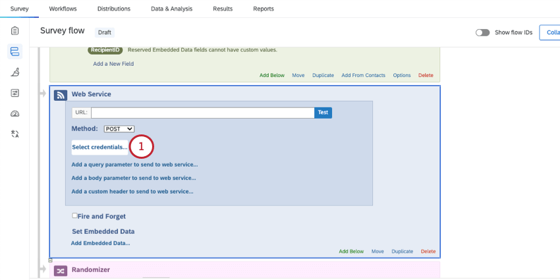Click into the URL input field
560x280 pixels.
(202, 113)
